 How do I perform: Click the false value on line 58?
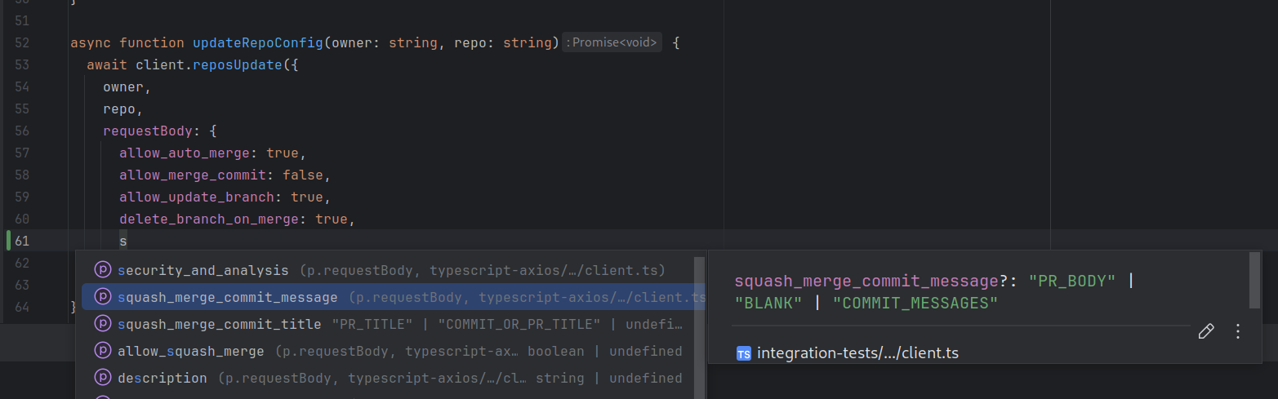[303, 175]
